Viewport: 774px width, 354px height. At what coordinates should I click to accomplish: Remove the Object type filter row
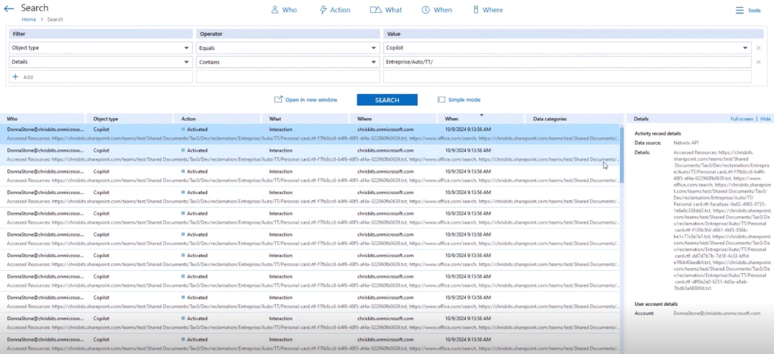pos(758,48)
